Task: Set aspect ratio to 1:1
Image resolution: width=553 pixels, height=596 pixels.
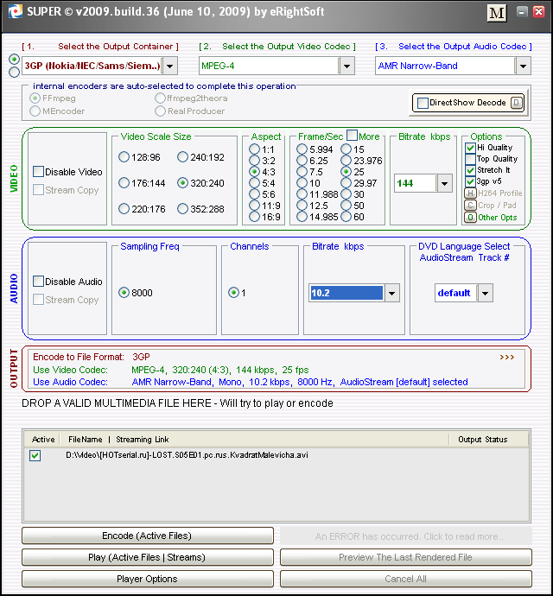Action: [x=254, y=149]
